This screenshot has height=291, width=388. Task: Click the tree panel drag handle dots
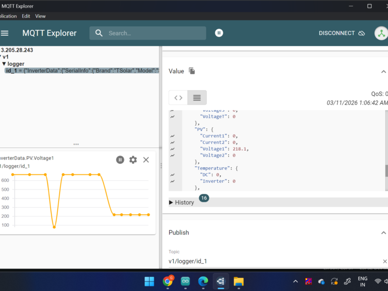click(76, 144)
